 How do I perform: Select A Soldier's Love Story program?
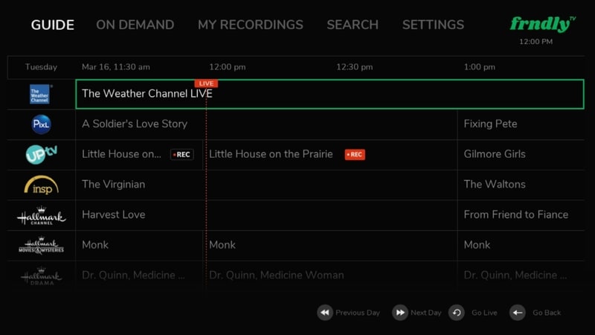(x=266, y=124)
